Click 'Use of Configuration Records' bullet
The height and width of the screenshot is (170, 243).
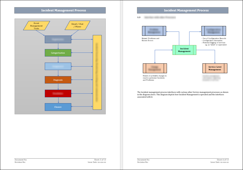[x=214, y=38]
